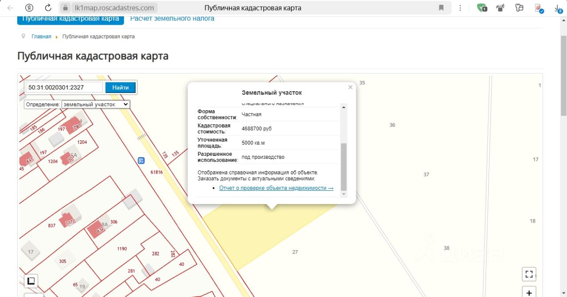
Task: Bookmark this page using the bookmark icon
Action: point(441,8)
